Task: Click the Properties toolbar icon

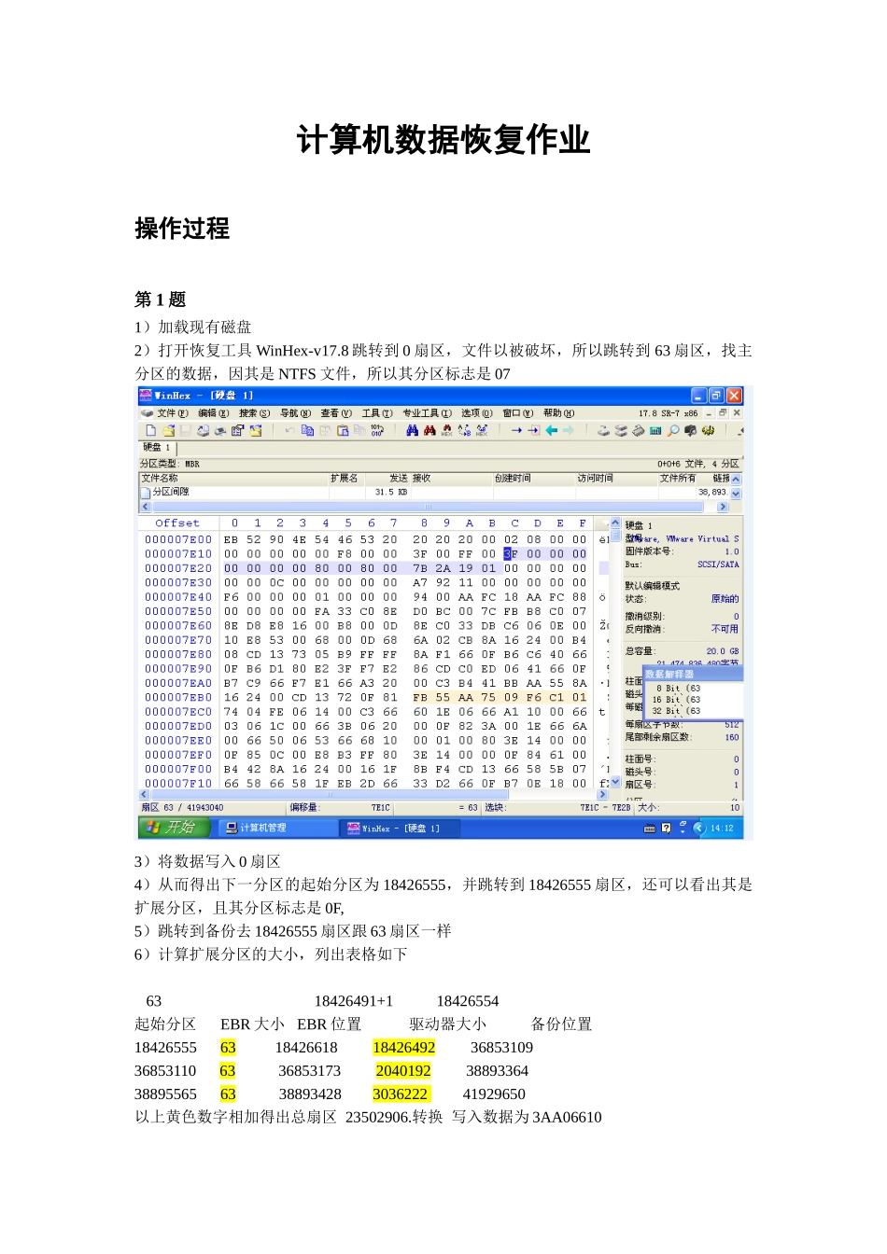Action: tap(237, 430)
